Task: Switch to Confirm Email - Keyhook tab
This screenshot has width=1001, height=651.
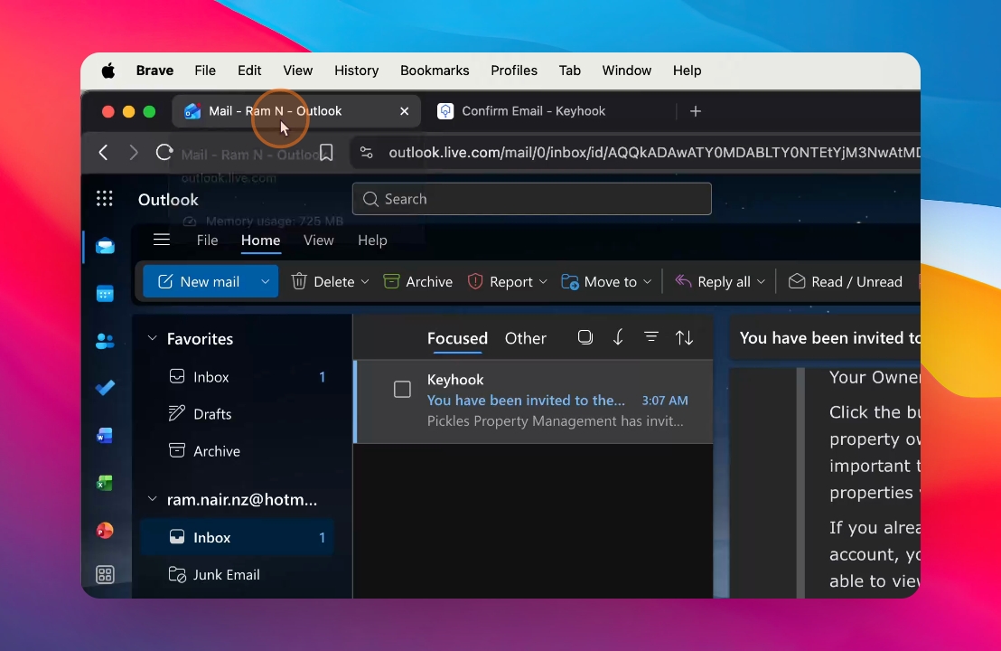Action: pos(533,111)
